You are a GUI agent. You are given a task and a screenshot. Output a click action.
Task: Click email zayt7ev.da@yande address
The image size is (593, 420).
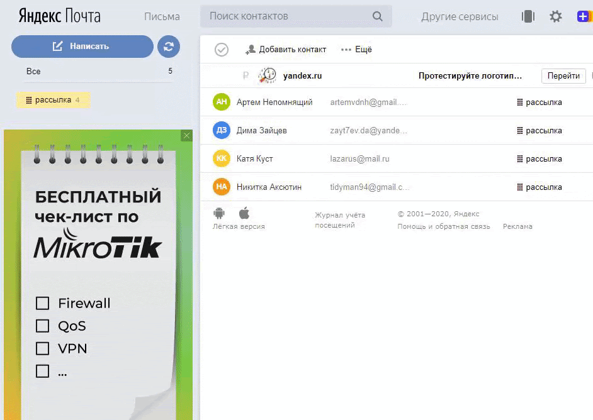point(369,131)
